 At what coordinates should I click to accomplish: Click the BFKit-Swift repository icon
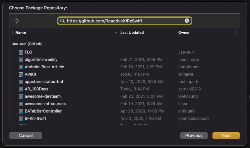[21, 119]
